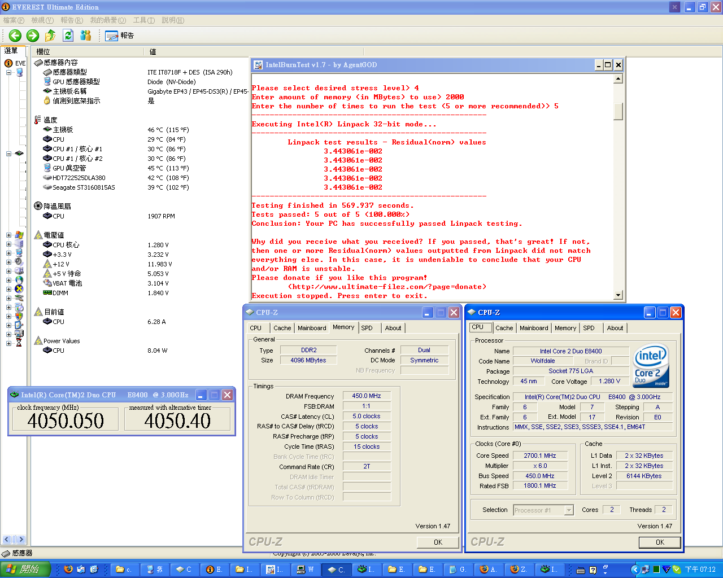Click the 降溫風扇 fan section icon
The width and height of the screenshot is (723, 578).
click(x=38, y=206)
